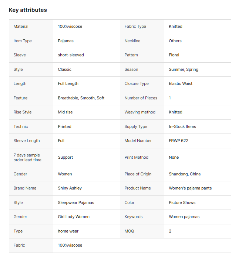Screen dimensions: 242x257
Task: Select the home wear type value
Action: [68, 231]
